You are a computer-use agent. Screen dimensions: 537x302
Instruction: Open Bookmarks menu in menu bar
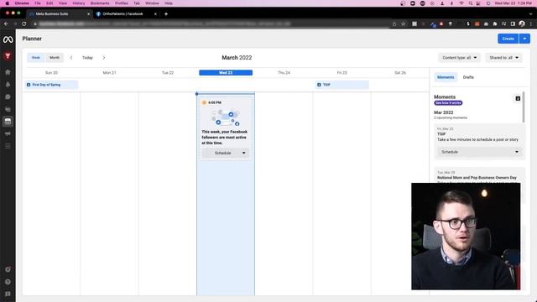click(x=100, y=3)
